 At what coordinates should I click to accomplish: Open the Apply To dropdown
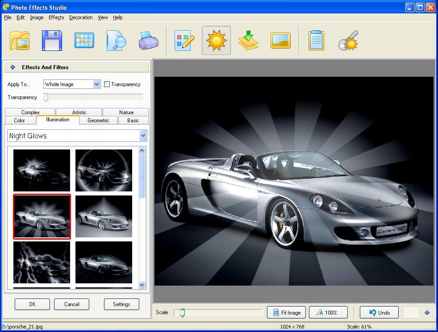click(97, 84)
